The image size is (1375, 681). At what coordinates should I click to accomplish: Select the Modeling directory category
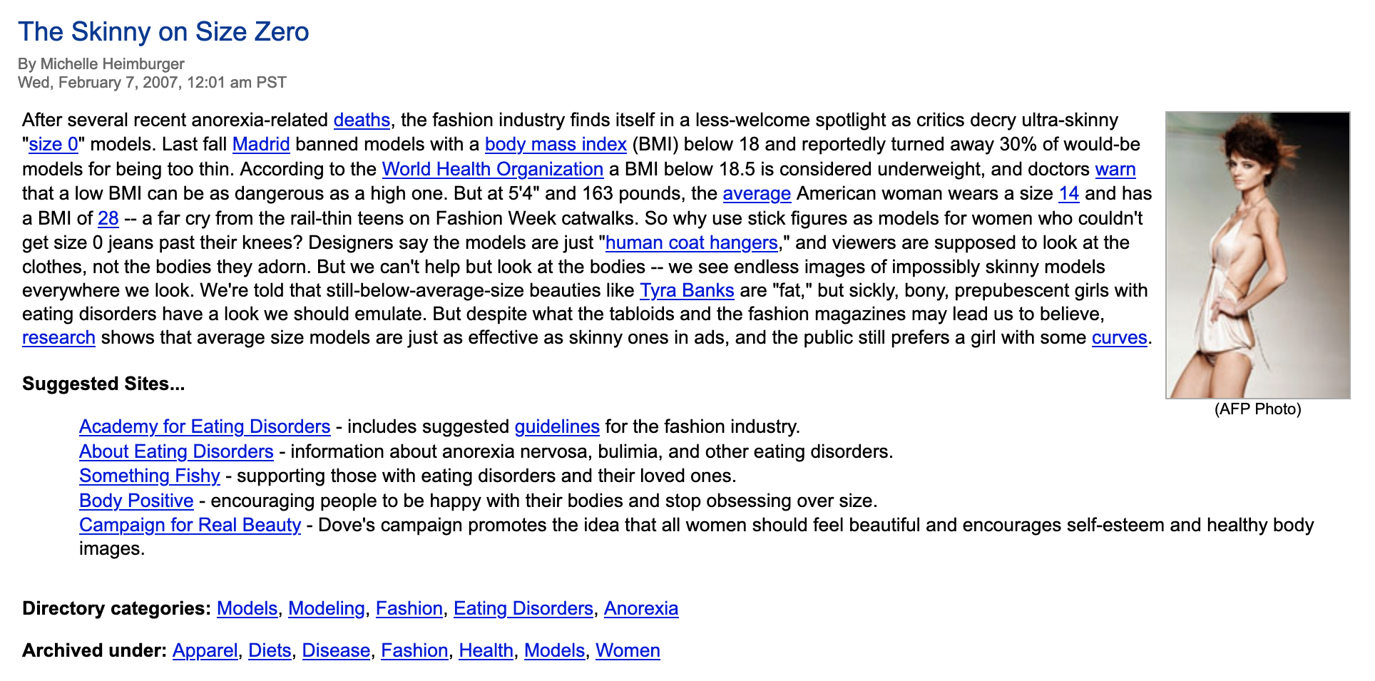click(x=326, y=608)
